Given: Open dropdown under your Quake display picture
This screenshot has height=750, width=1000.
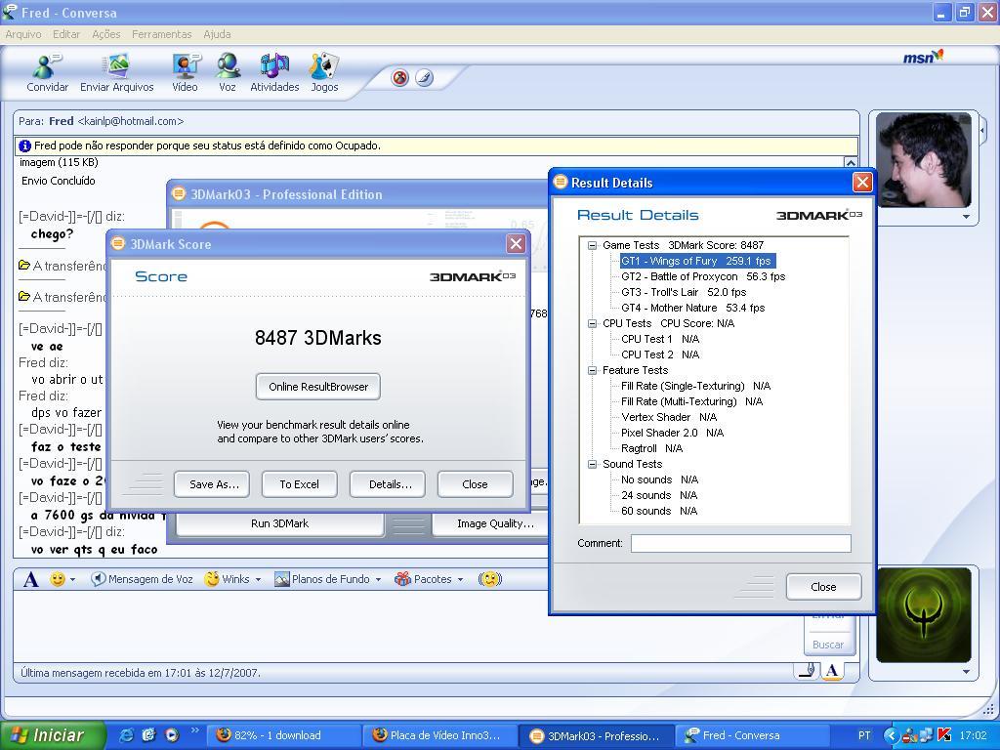Looking at the screenshot, I should (x=966, y=672).
